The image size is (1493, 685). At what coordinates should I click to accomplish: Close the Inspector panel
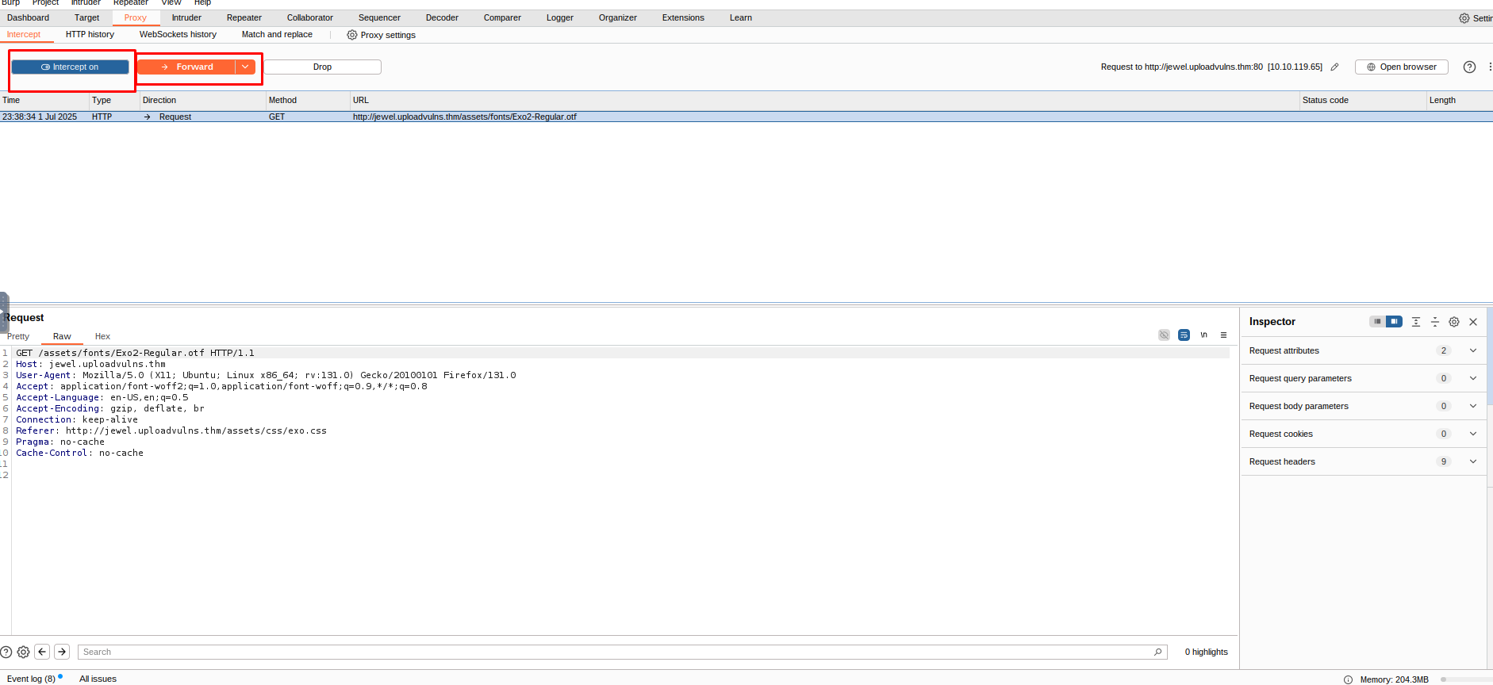tap(1473, 322)
